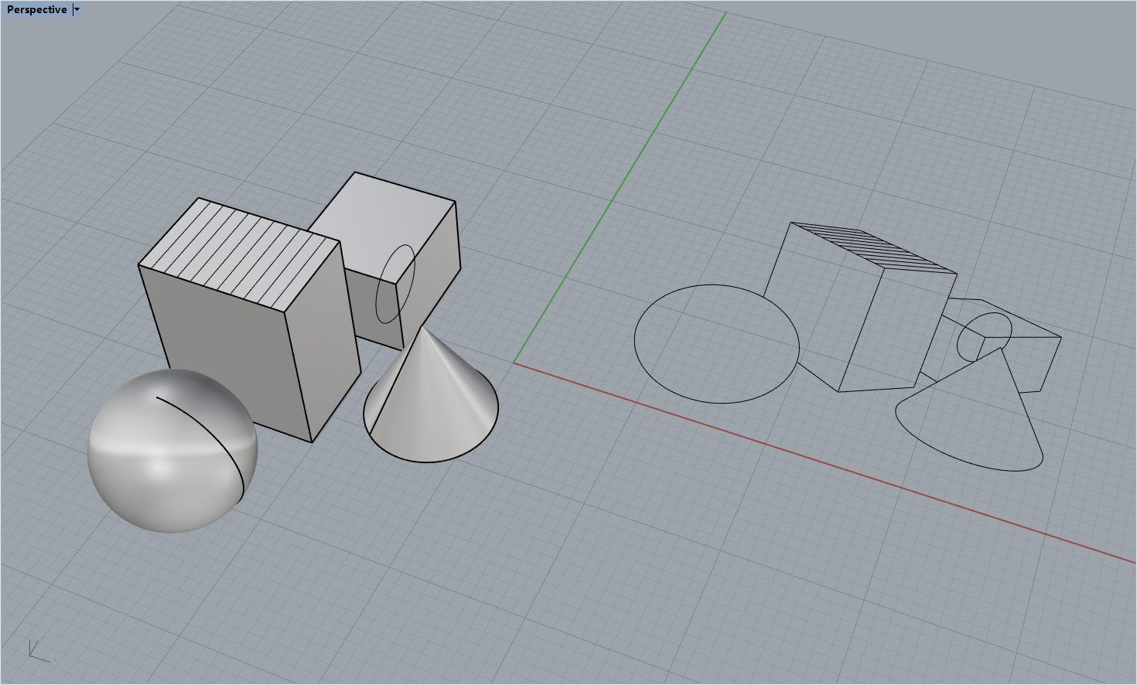The height and width of the screenshot is (685, 1137).
Task: Open the viewport menu dropdown arrow
Action: (77, 9)
